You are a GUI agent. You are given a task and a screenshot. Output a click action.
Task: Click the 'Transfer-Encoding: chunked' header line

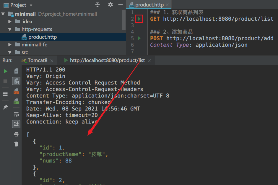point(69,102)
